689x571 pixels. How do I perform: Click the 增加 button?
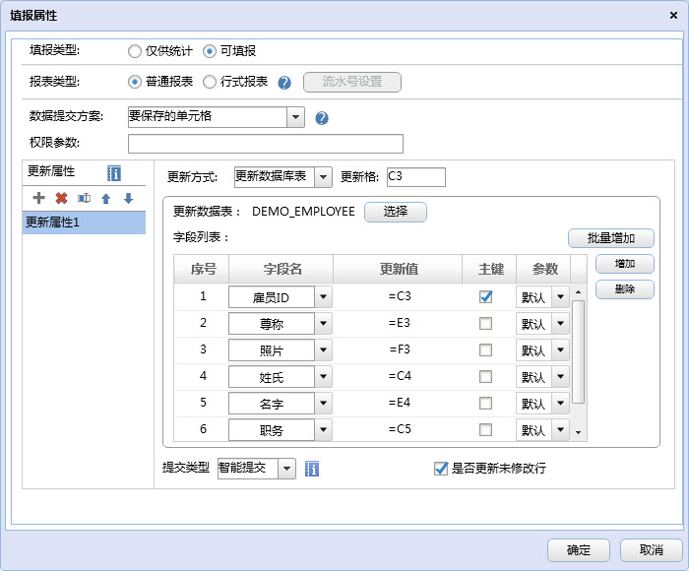click(625, 264)
